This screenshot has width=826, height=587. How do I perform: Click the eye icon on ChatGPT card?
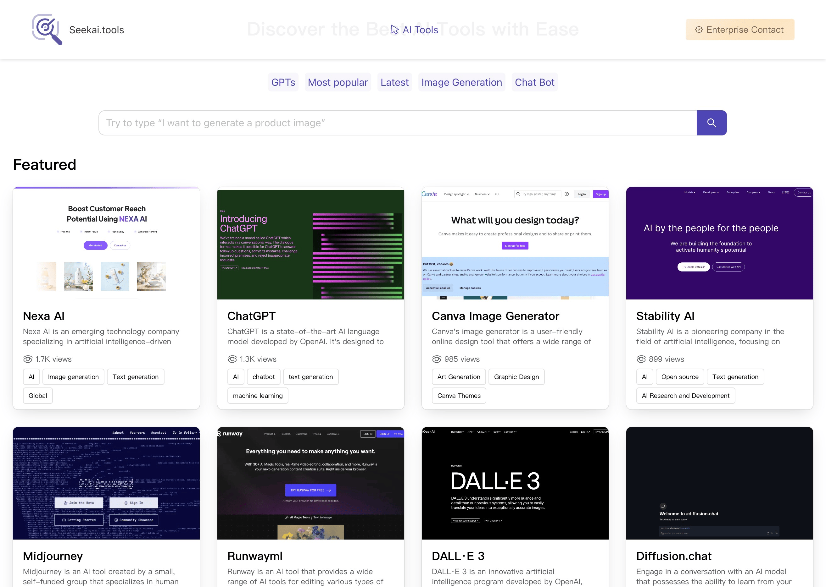click(x=232, y=359)
